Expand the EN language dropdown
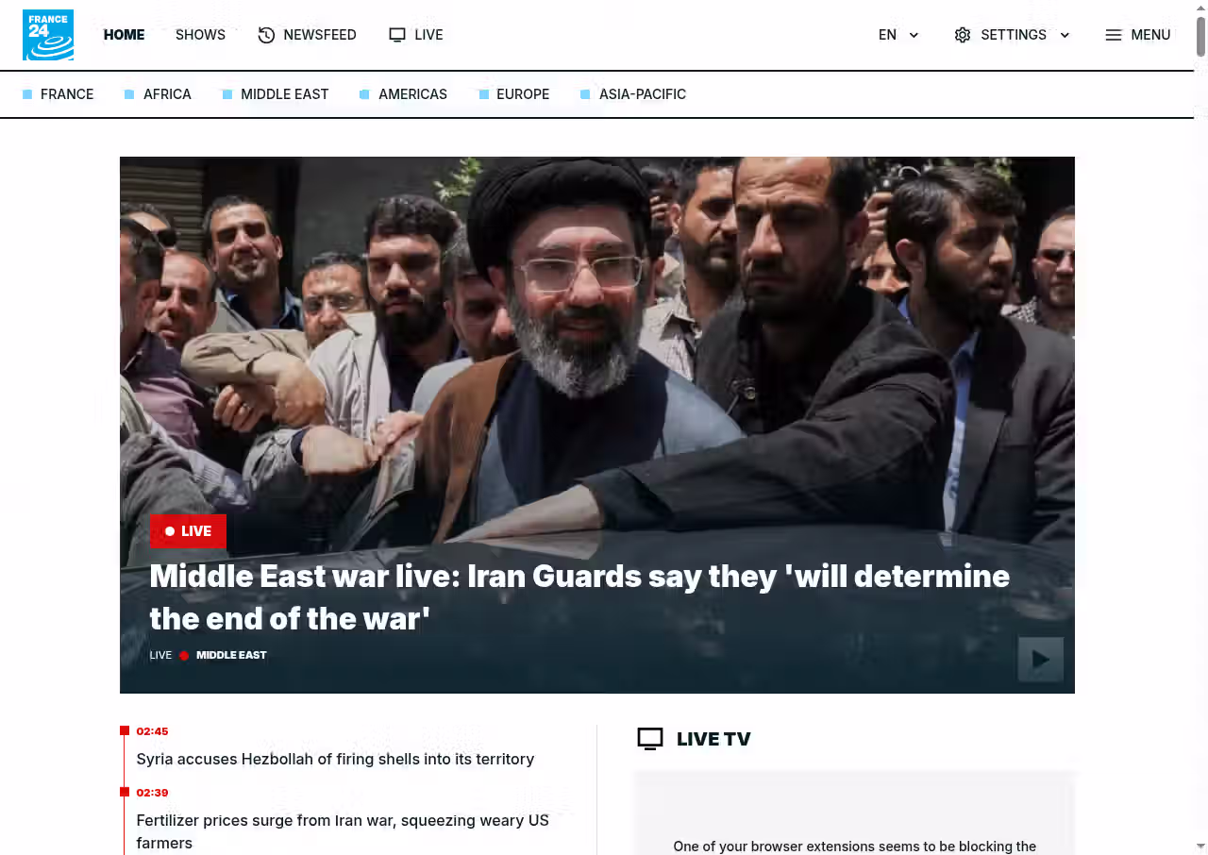 [x=898, y=35]
